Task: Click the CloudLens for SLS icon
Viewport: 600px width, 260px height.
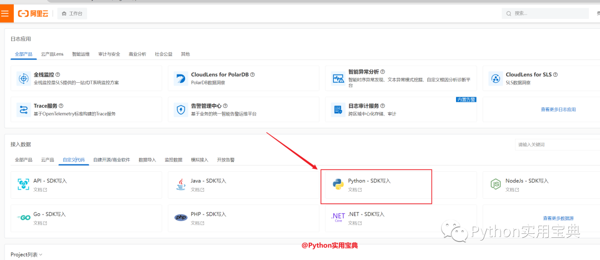Action: click(x=496, y=78)
